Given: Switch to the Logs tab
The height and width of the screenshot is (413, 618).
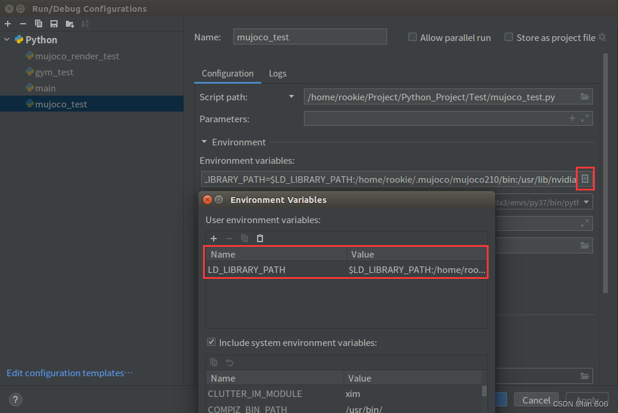Looking at the screenshot, I should [277, 74].
